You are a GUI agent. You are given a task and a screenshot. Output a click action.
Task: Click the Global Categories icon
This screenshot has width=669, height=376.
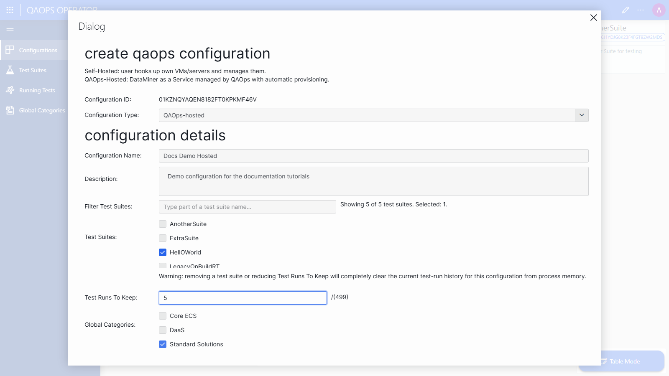pos(10,110)
